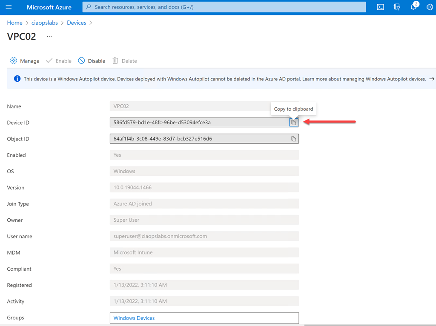The width and height of the screenshot is (436, 326).
Task: Open the portal settings gear
Action: [x=430, y=7]
